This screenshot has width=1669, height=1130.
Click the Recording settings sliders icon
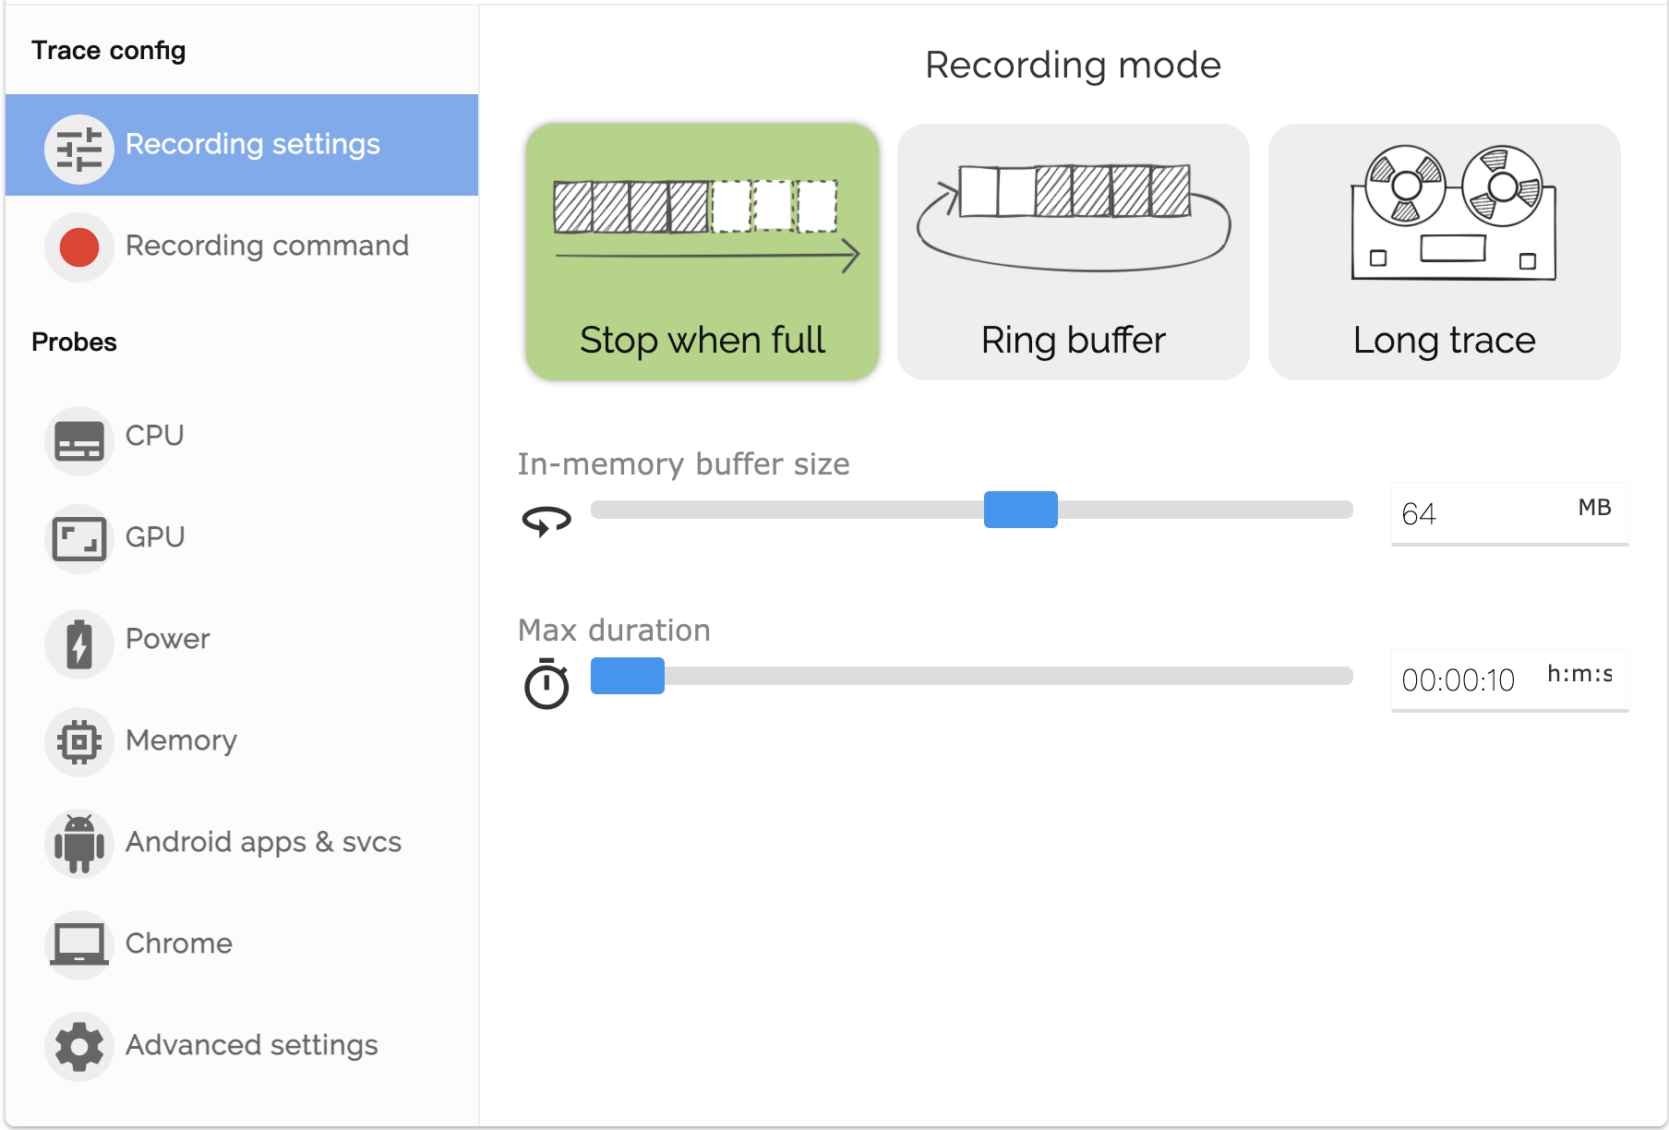coord(79,149)
